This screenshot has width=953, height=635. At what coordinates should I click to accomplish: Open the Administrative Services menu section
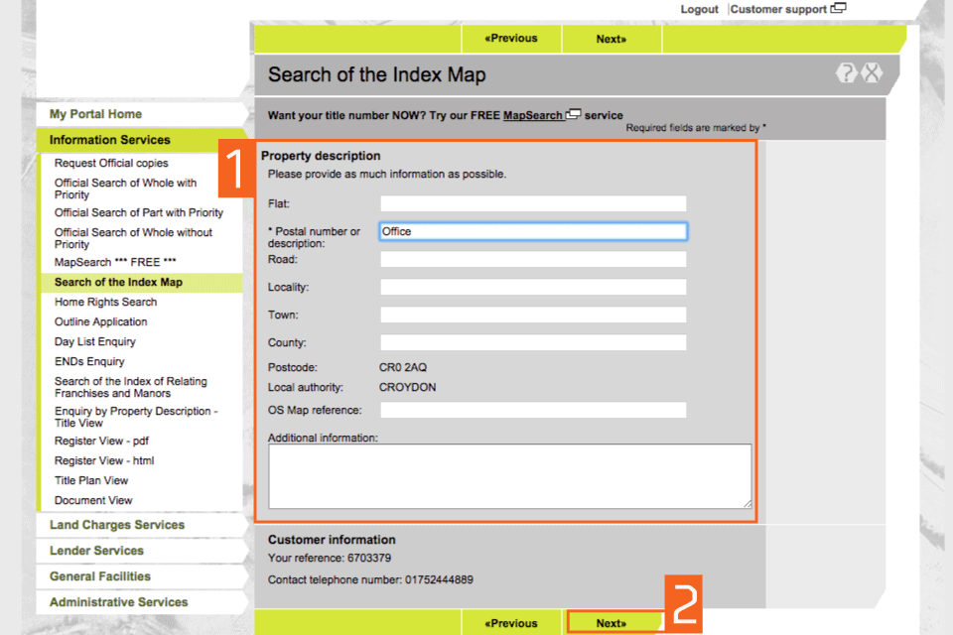(118, 602)
